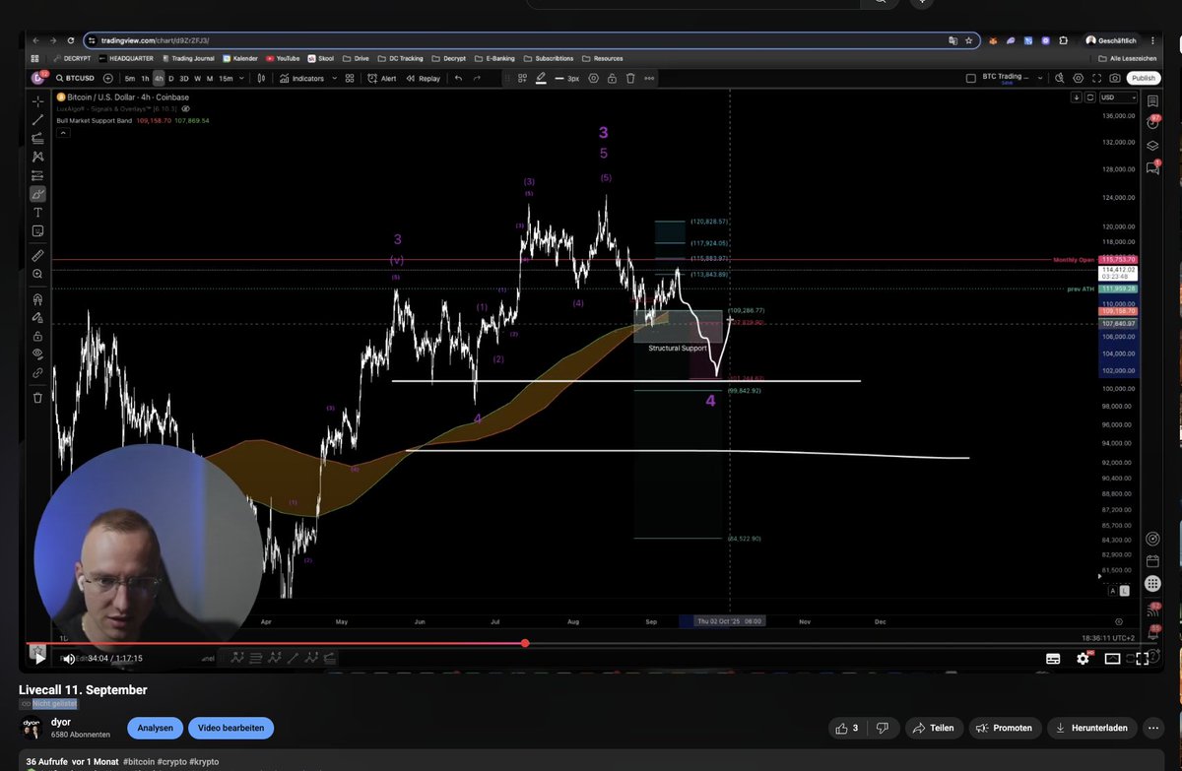Click the Video bearbeiten button
The image size is (1182, 771).
pos(231,728)
